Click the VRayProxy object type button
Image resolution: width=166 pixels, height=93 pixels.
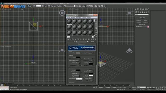tap(139, 20)
